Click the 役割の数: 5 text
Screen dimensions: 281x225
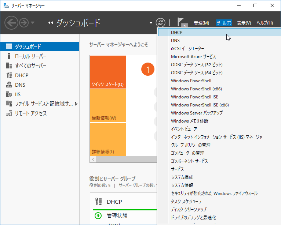100,185
